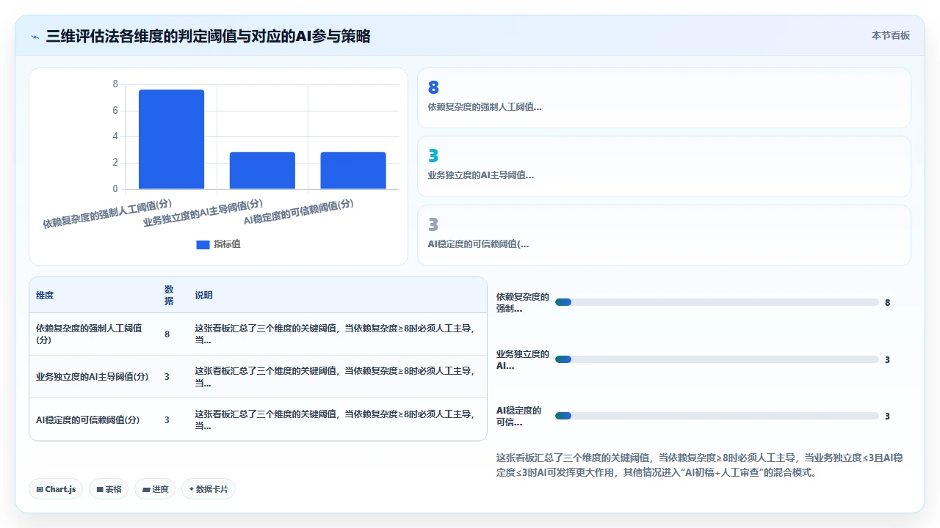This screenshot has height=528, width=940.
Task: Click the AI稳定度的可信赖阈值(分) x-axis label
Action: [x=299, y=213]
